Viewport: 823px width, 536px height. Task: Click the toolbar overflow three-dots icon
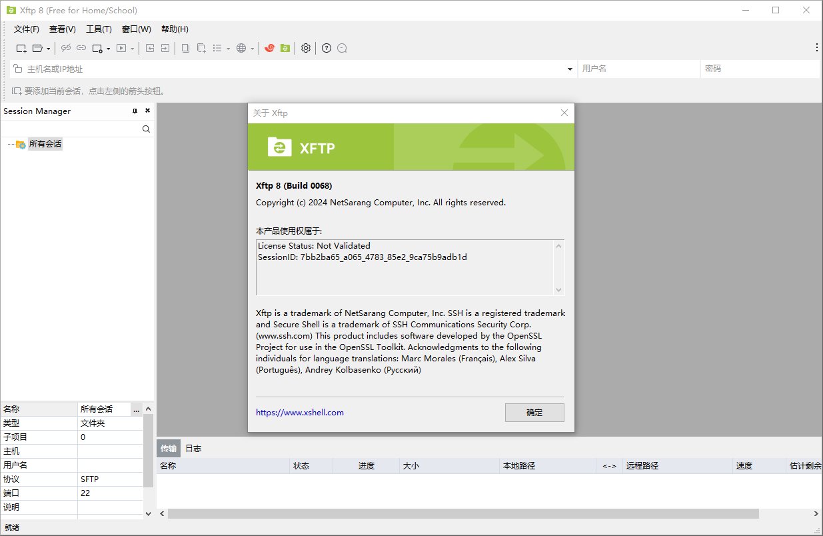[x=817, y=47]
